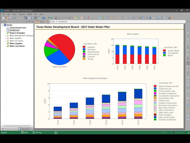The image size is (190, 143).
Task: Click the list lines icon in toolbar
Action: coord(140,18)
